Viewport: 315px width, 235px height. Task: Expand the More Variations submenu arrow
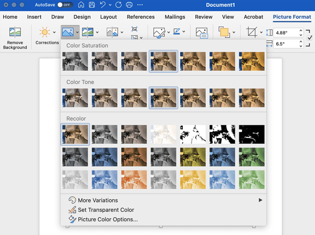point(260,200)
